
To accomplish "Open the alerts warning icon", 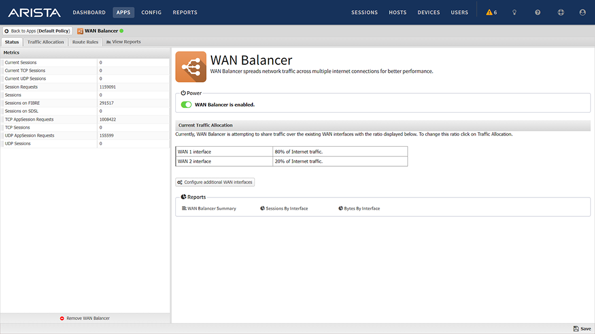I will tap(489, 12).
